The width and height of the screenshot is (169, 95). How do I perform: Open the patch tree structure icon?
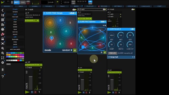pos(3,15)
